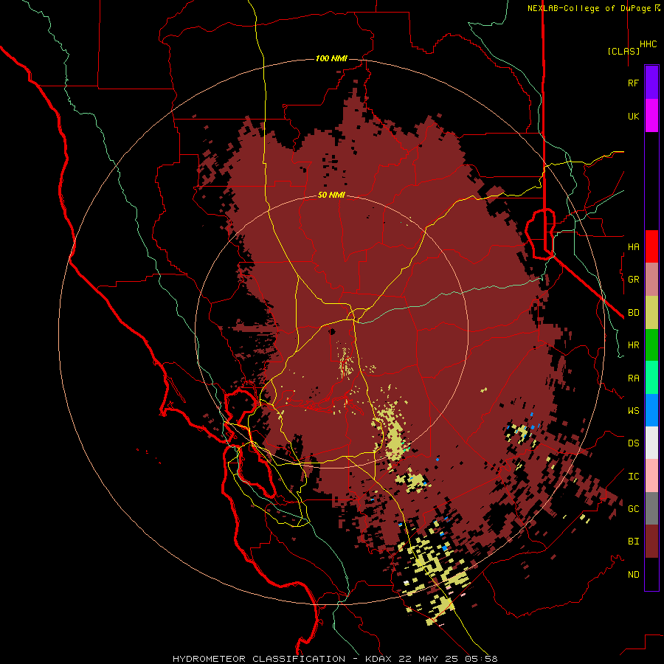The image size is (664, 664).
Task: Select the IC light pink legend swatch
Action: click(651, 476)
